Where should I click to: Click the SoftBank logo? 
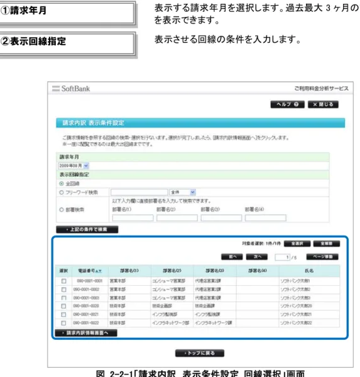(x=71, y=89)
